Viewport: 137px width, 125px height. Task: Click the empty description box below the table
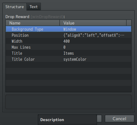[68, 102]
